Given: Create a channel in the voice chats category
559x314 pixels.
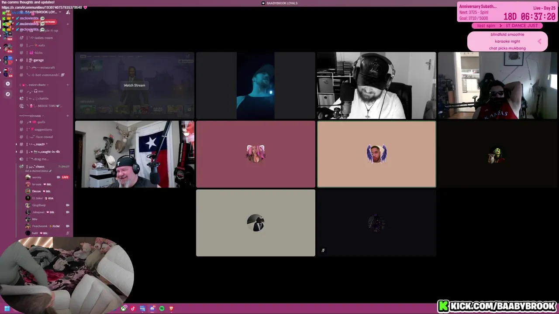Looking at the screenshot, I should click(x=67, y=85).
